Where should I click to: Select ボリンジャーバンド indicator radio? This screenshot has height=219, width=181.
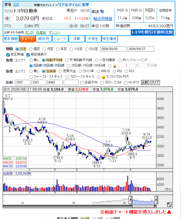(x=120, y=60)
